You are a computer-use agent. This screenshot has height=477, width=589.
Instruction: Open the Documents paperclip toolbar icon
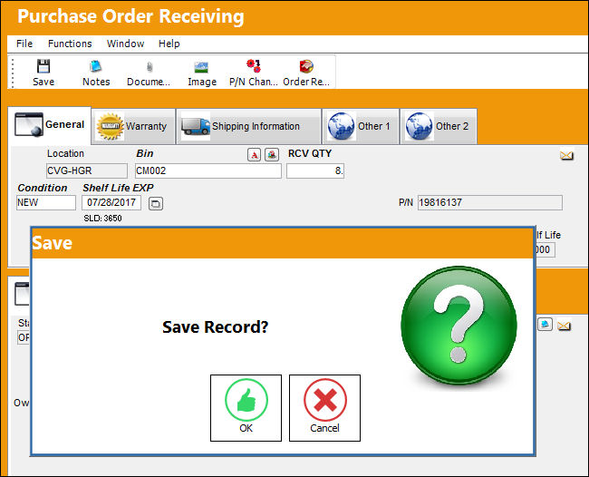[149, 73]
